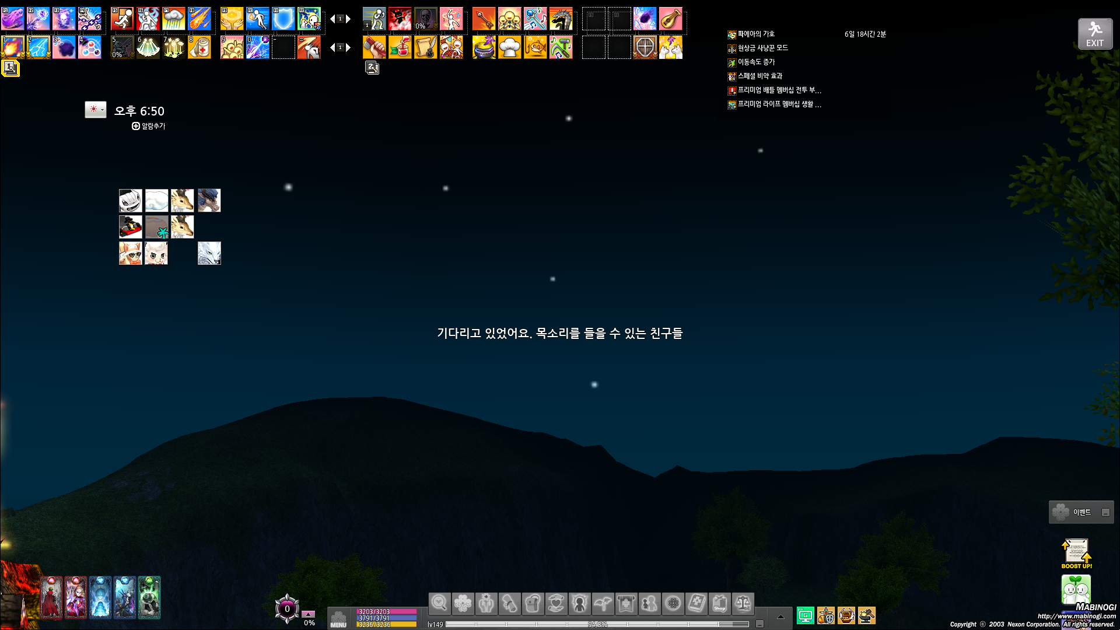1120x630 pixels.
Task: Click the cooking chef hat skill icon
Action: 509,47
